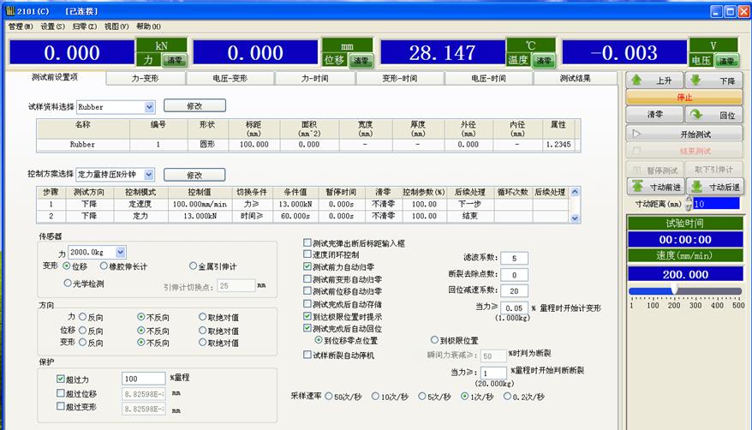752x430 pixels.
Task: Expand the 控制方案选择 dropdown
Action: [149, 174]
